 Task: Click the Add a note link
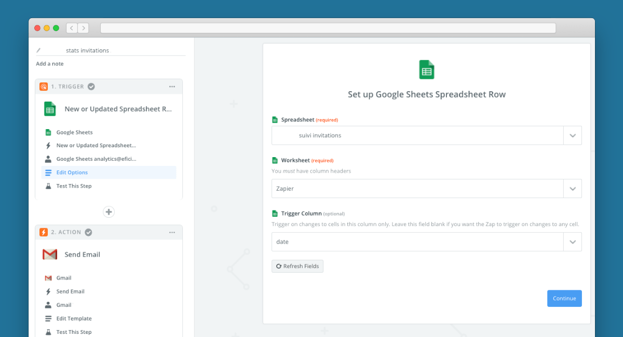pos(49,63)
